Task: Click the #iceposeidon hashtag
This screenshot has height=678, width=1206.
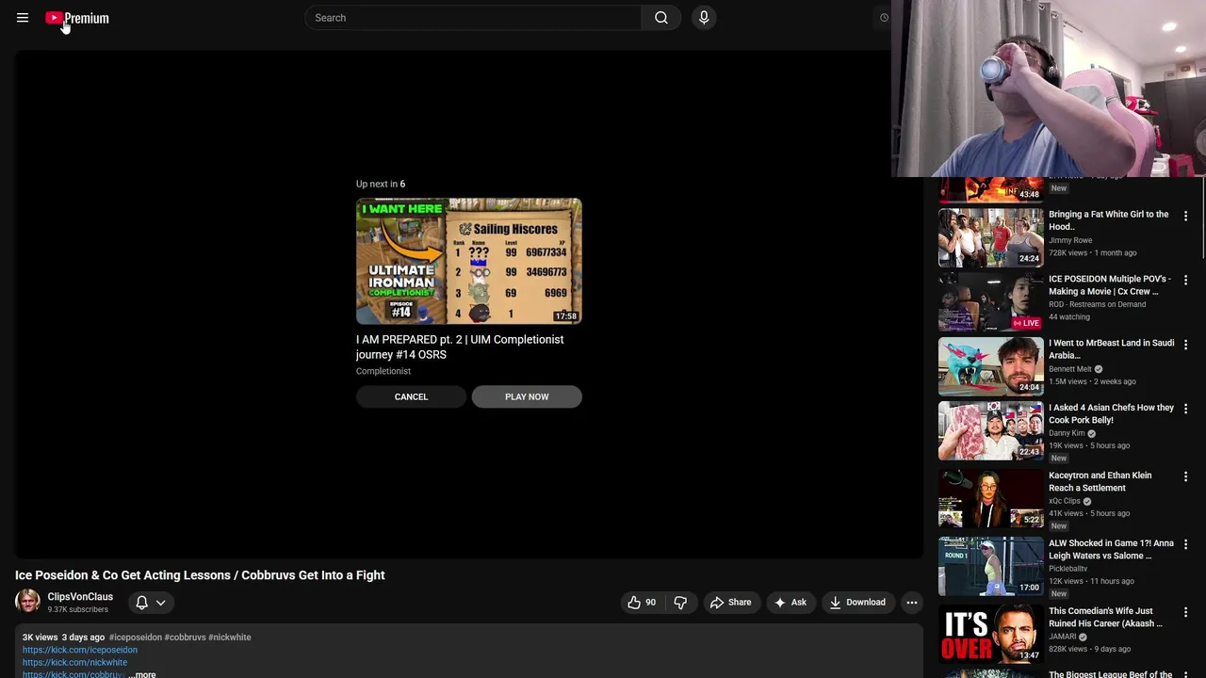Action: [135, 638]
